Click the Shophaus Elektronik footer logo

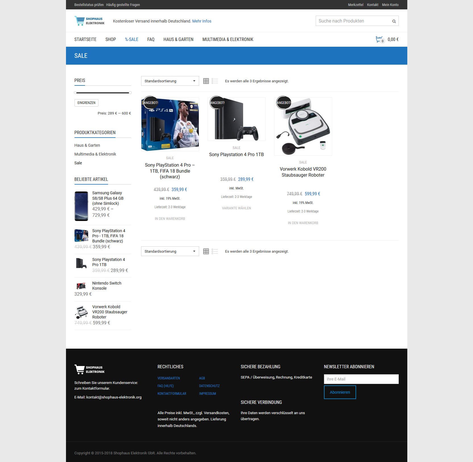pyautogui.click(x=90, y=369)
